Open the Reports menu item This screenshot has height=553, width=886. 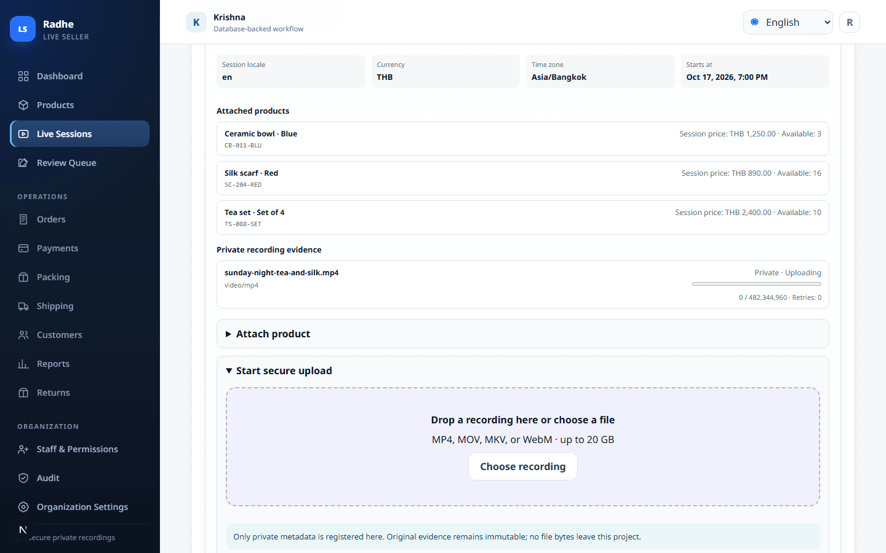(x=79, y=364)
